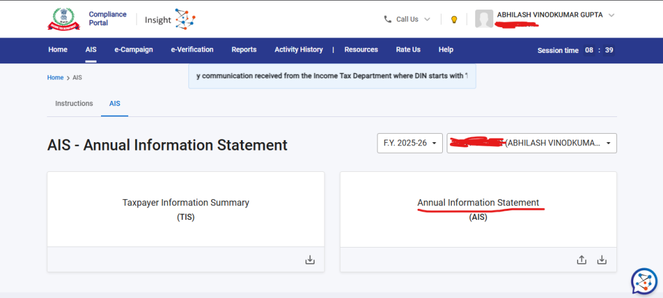The image size is (663, 298).
Task: Go to Home in navigation bar
Action: pos(58,49)
